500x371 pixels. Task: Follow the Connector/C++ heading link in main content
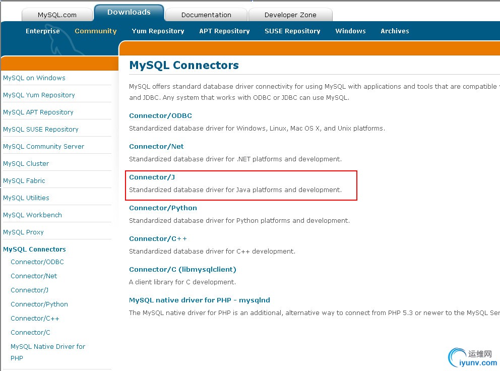[x=158, y=238]
